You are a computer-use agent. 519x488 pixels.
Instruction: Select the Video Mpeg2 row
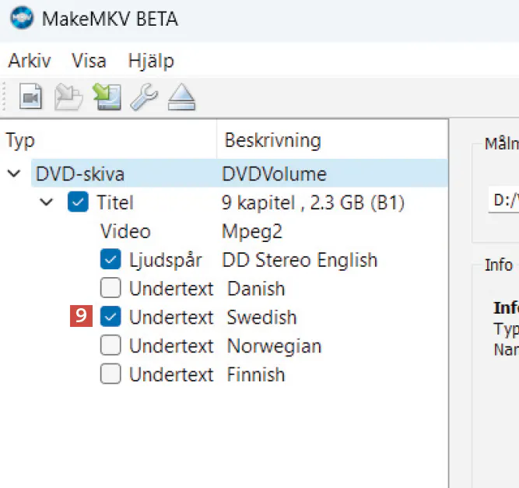coord(125,232)
